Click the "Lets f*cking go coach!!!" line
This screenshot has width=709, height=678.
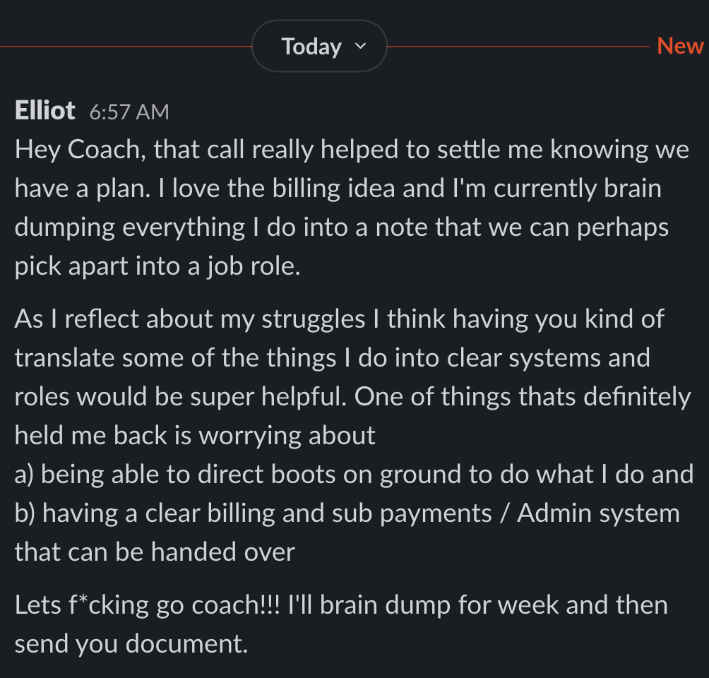[x=148, y=605]
